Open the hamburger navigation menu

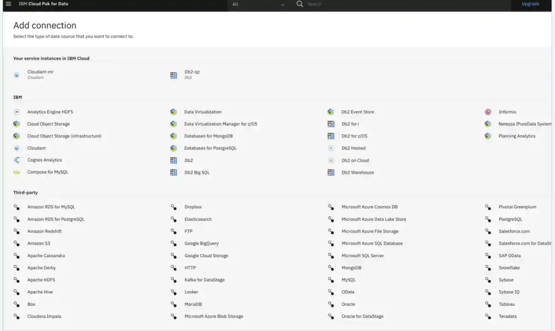8,4
